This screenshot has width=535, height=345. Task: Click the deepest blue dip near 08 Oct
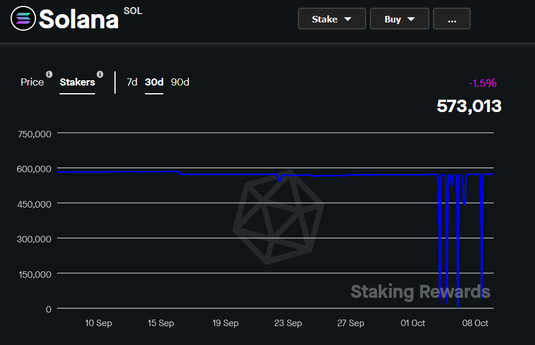pos(458,305)
